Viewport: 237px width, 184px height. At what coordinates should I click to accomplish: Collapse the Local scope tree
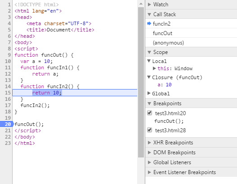149,61
